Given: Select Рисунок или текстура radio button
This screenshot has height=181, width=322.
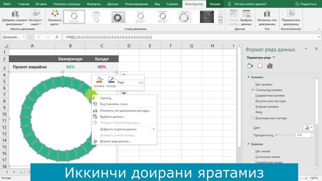Looking at the screenshot, I should 253,101.
